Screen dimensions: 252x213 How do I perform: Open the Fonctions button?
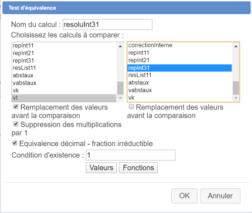pos(139,168)
